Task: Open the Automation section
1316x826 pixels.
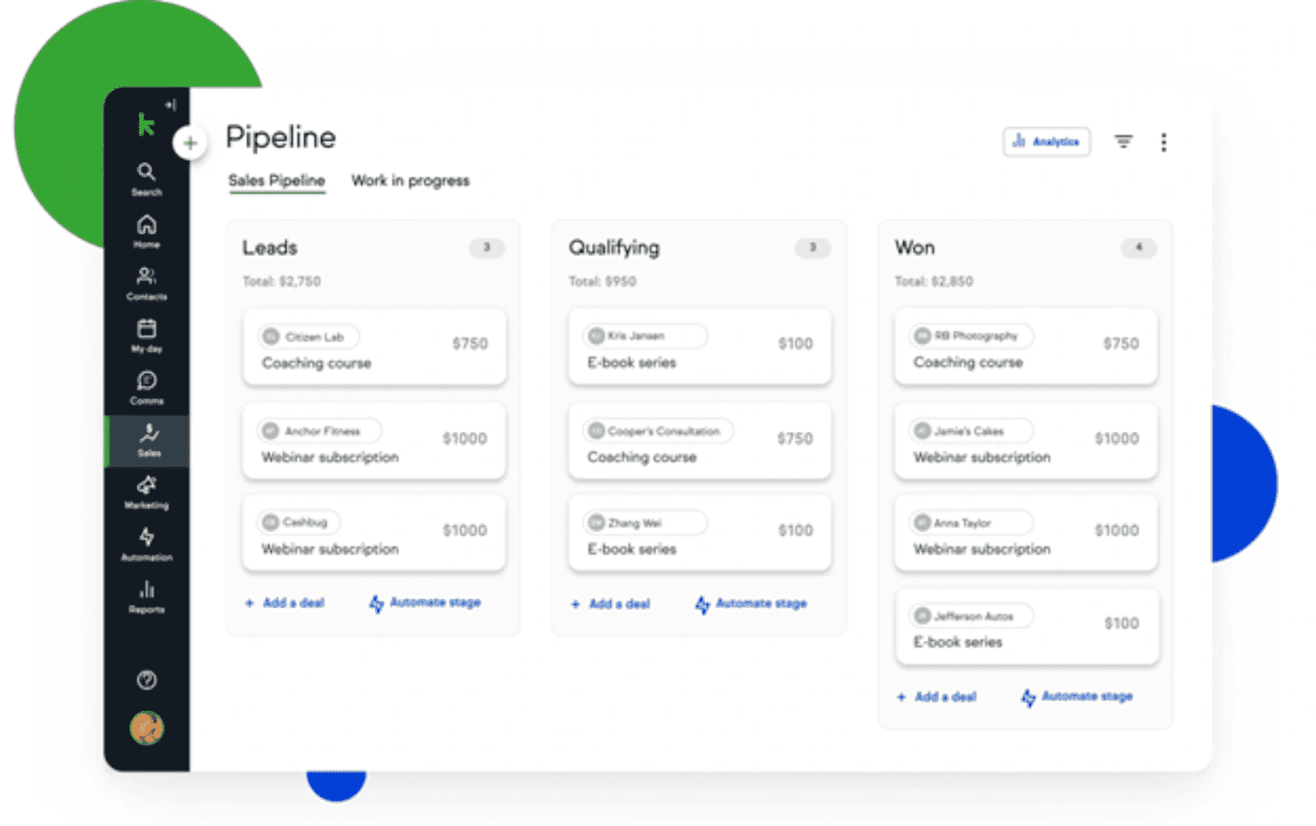Action: [146, 543]
